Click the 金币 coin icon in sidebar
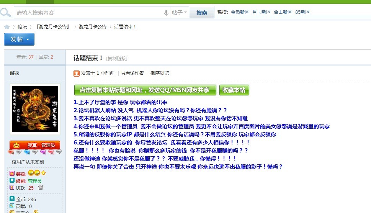 pos(12,199)
